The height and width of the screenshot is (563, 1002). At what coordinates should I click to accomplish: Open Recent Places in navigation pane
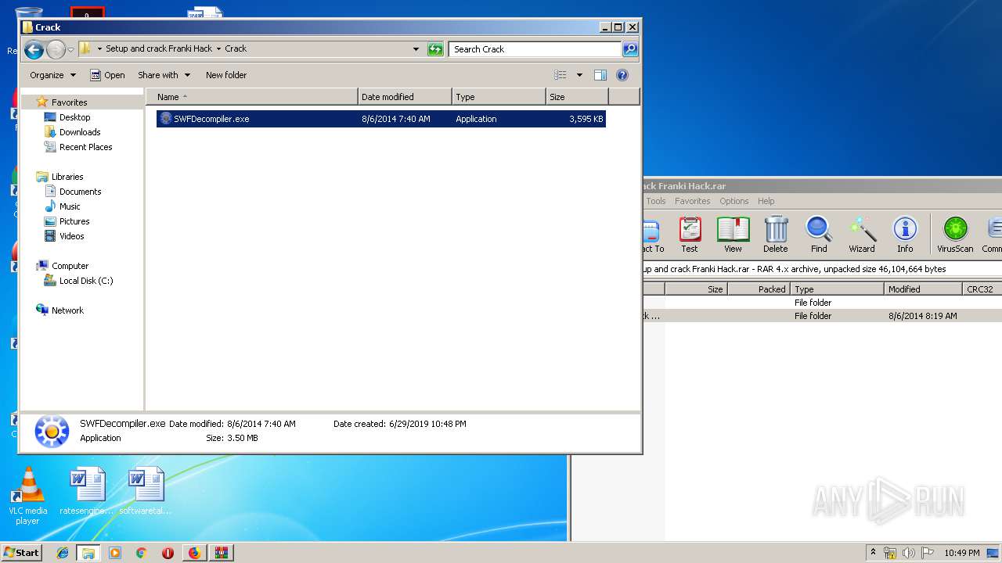[x=85, y=147]
